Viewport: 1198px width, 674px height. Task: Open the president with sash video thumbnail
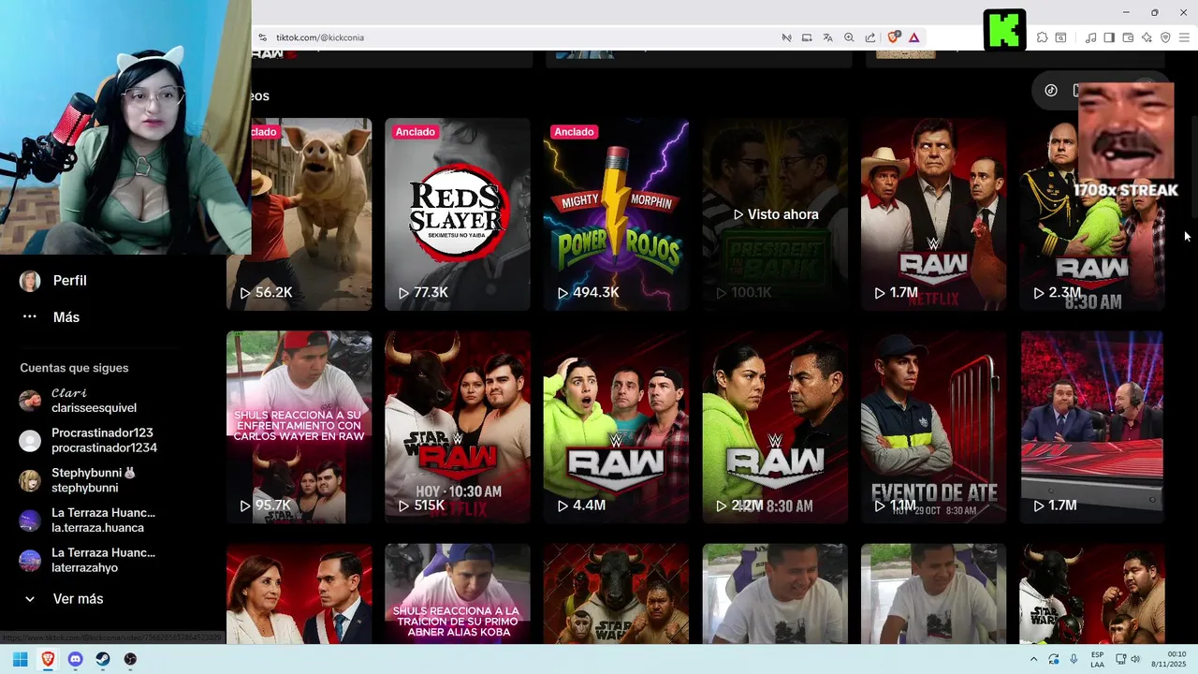point(299,593)
